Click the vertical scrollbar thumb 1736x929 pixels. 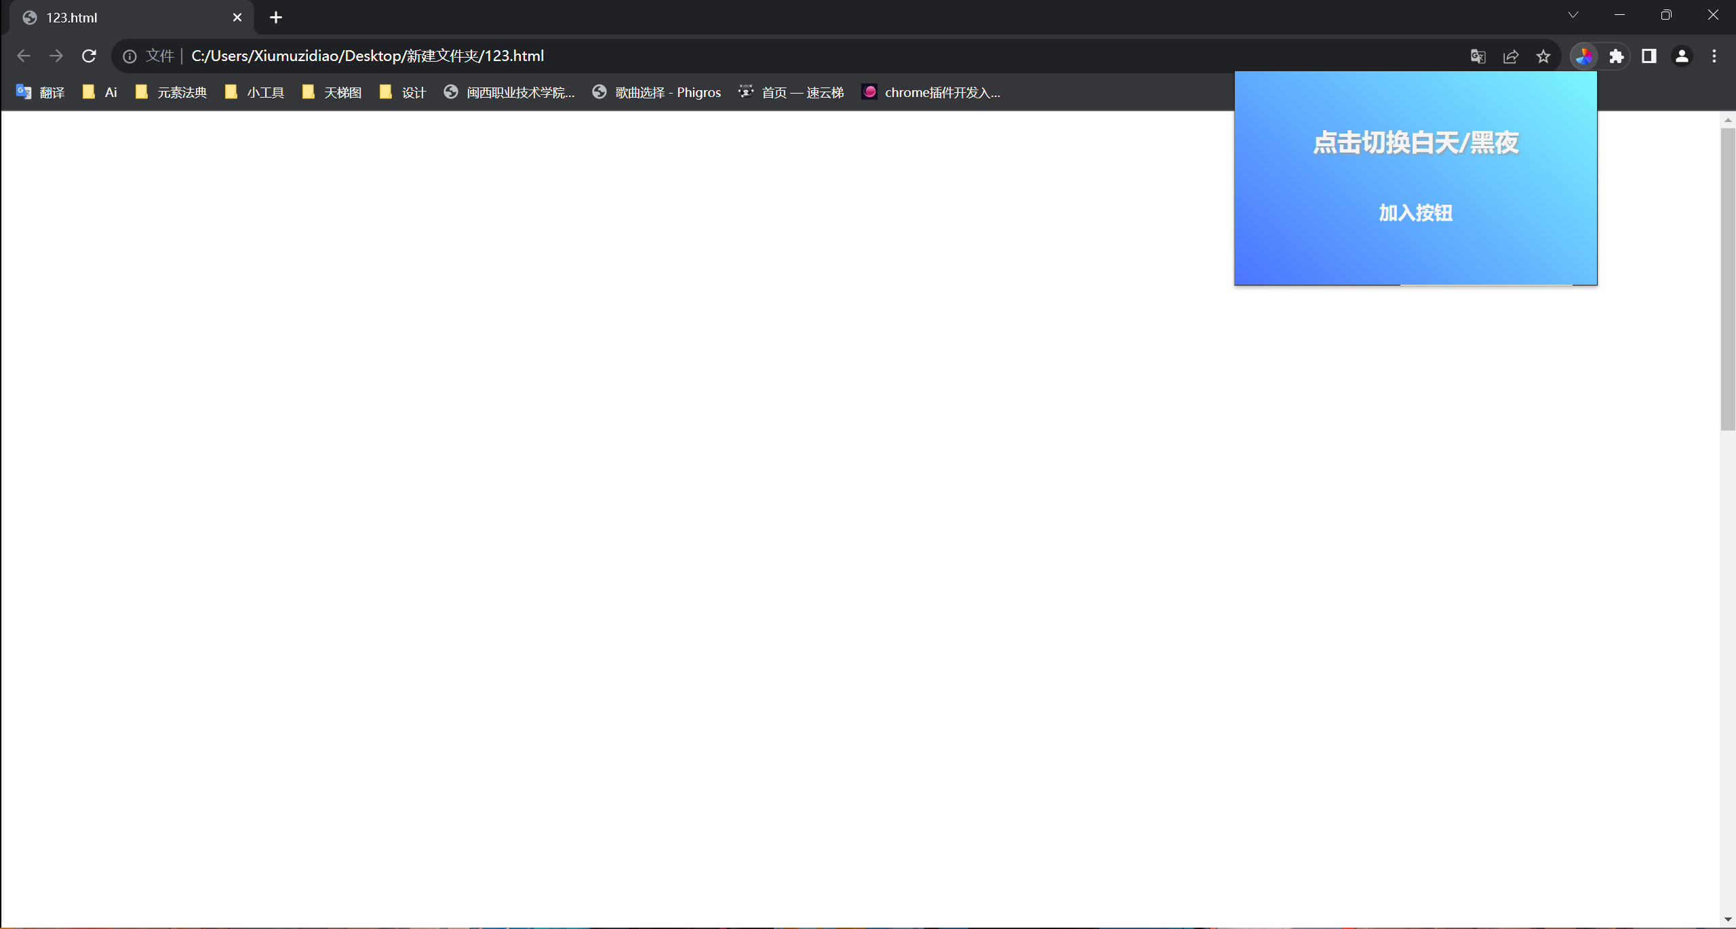click(1728, 278)
